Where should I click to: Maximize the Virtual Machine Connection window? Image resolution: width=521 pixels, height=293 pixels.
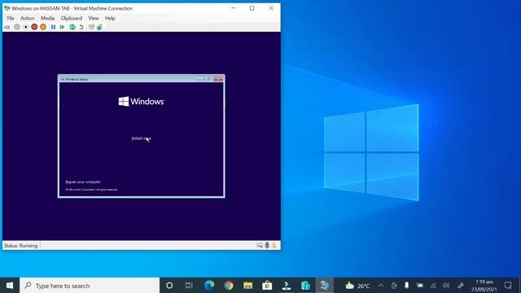click(252, 8)
